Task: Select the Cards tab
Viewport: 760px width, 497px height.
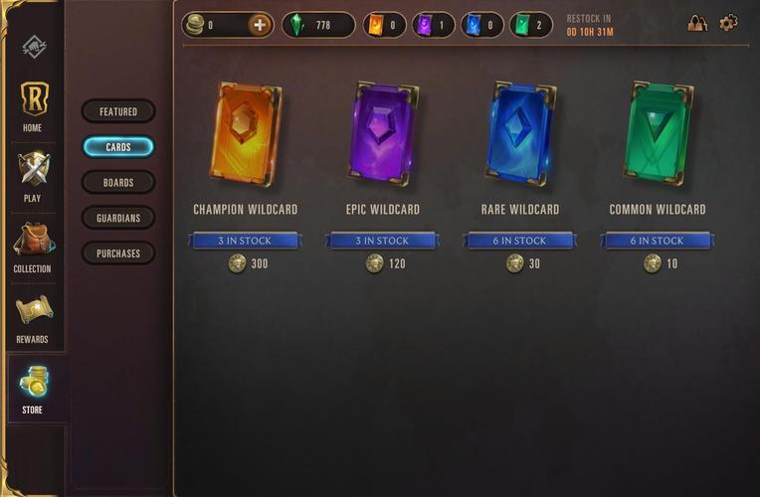Action: pyautogui.click(x=118, y=147)
